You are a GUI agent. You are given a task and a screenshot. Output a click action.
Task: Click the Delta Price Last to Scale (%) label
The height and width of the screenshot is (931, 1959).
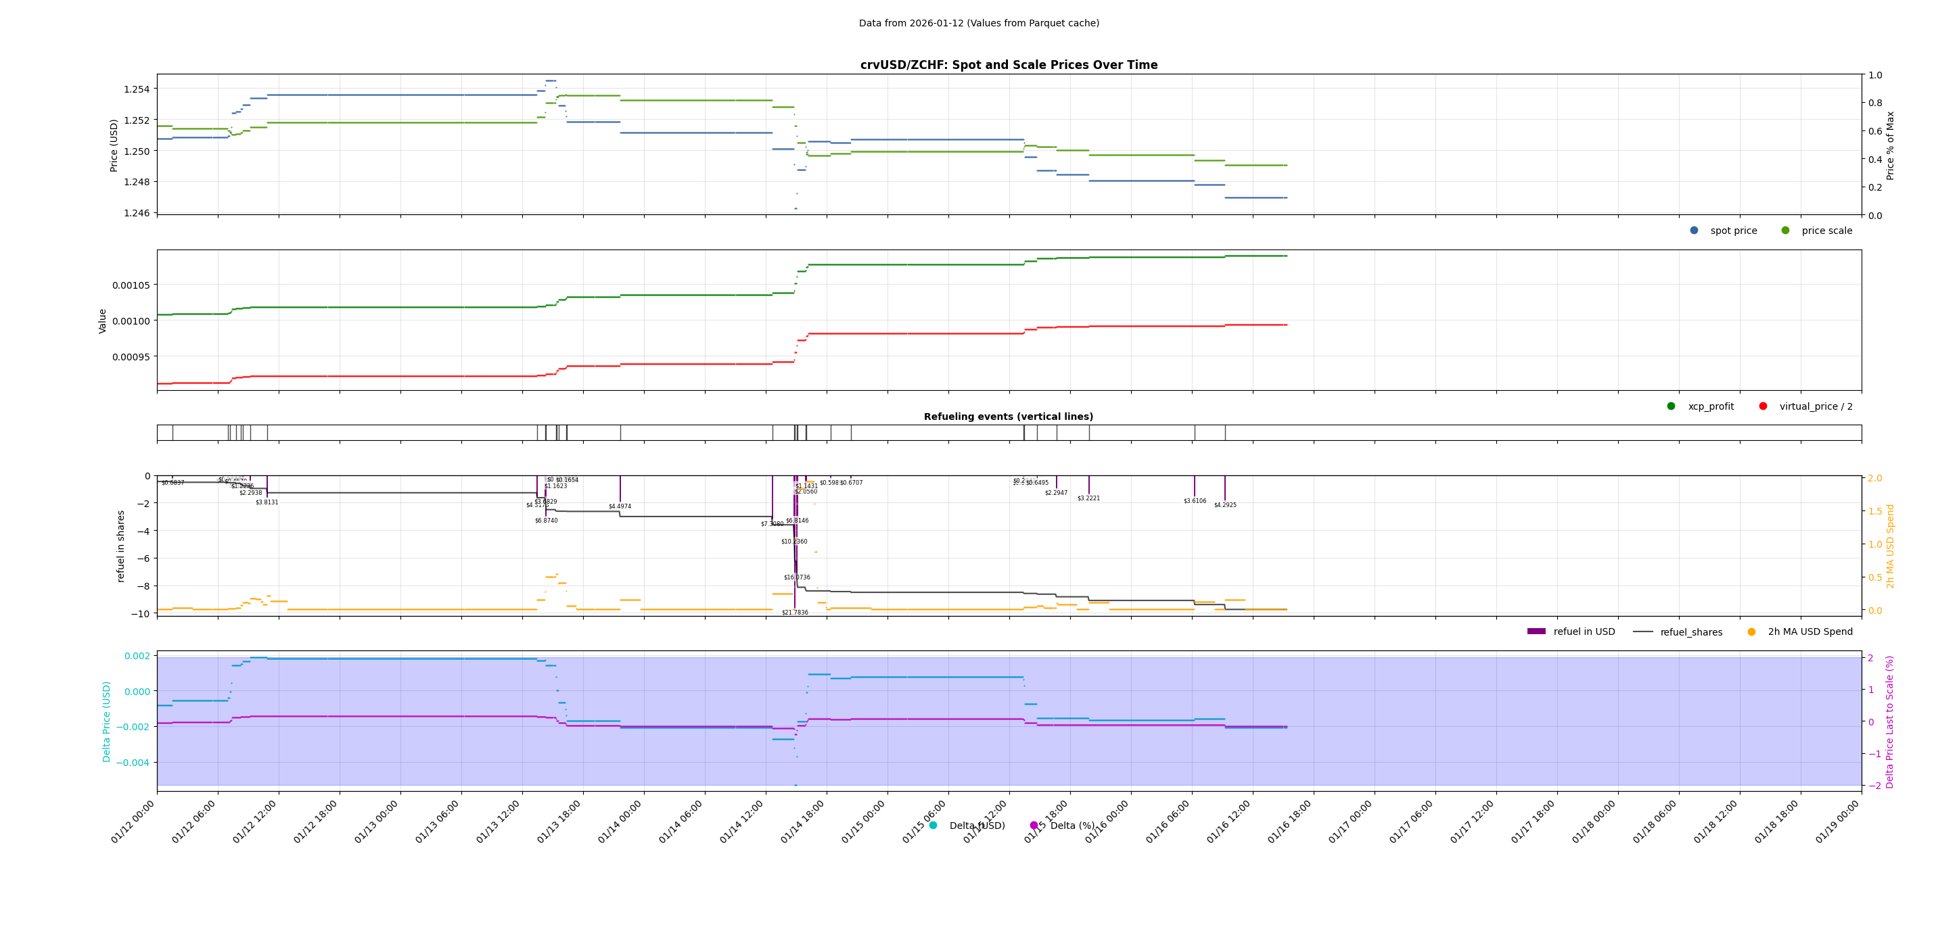tap(1890, 721)
